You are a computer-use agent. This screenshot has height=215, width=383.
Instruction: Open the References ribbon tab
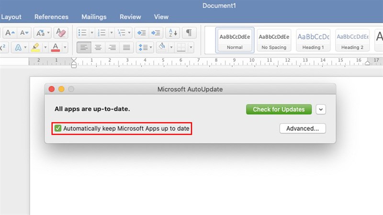(x=51, y=17)
